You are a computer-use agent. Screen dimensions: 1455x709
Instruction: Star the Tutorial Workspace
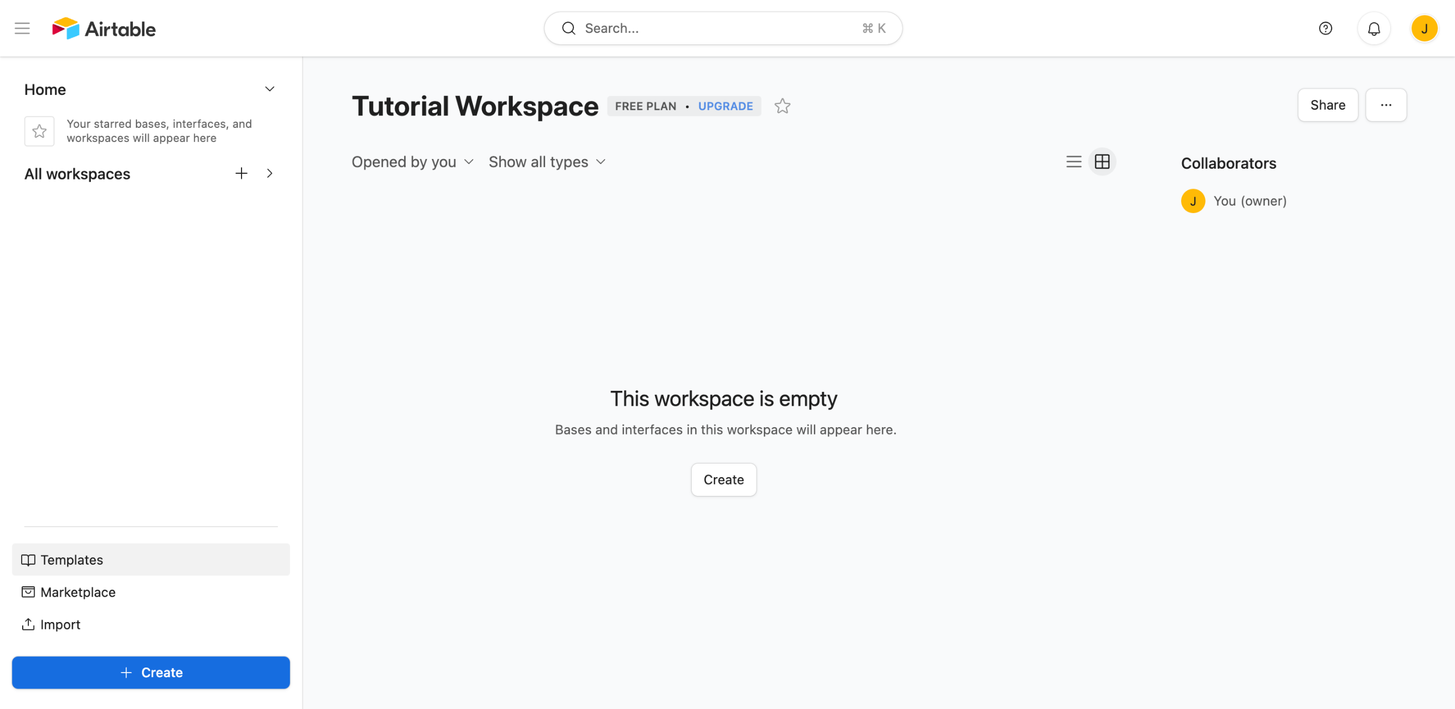point(783,106)
